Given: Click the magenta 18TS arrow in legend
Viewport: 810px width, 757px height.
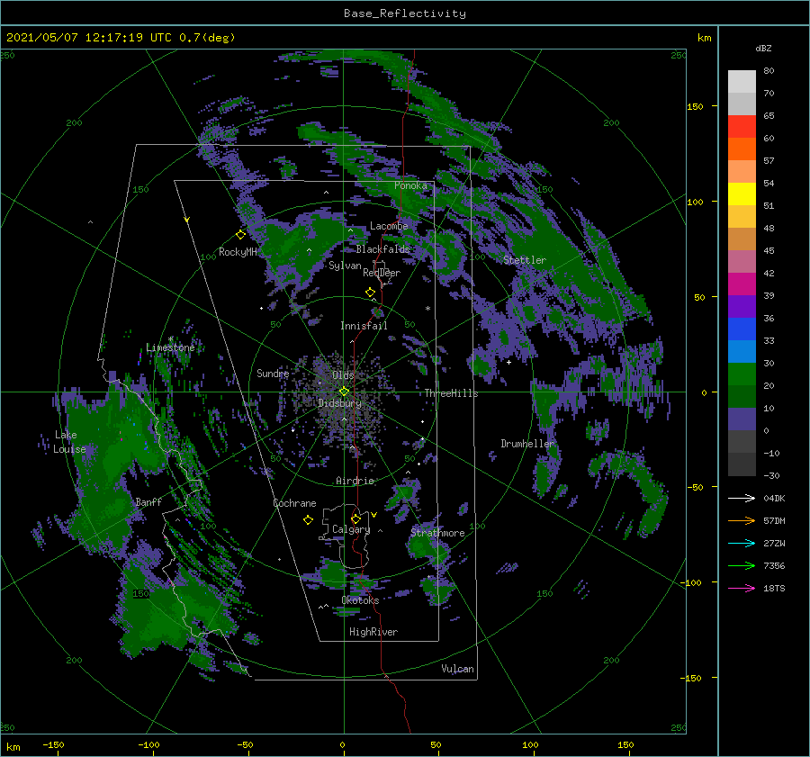Looking at the screenshot, I should 742,588.
